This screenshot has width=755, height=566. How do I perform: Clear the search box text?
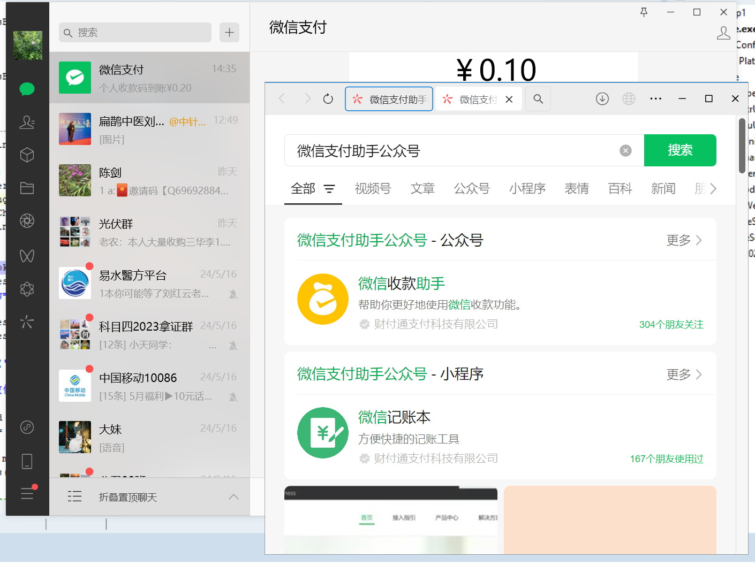pyautogui.click(x=625, y=151)
